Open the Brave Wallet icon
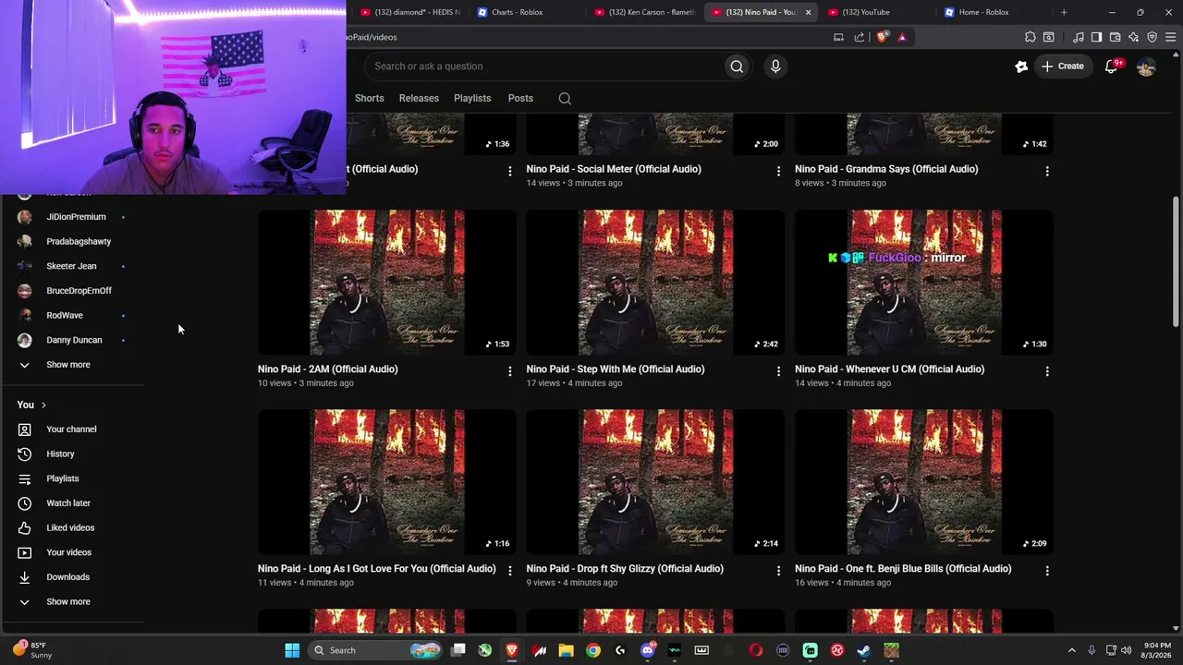This screenshot has width=1183, height=665. pyautogui.click(x=1115, y=37)
